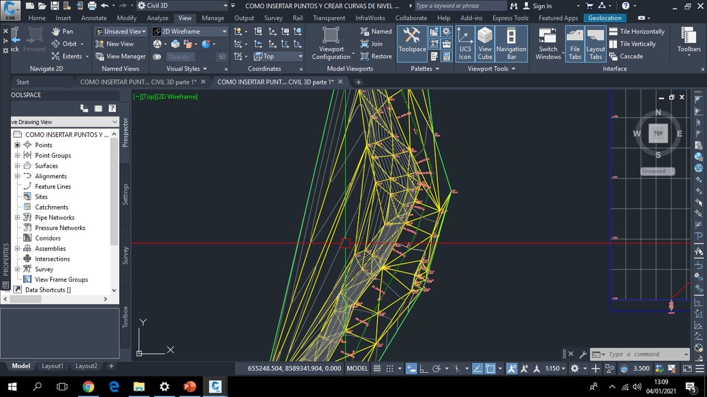Image resolution: width=707 pixels, height=397 pixels.
Task: Click Sign In
Action: pyautogui.click(x=536, y=6)
